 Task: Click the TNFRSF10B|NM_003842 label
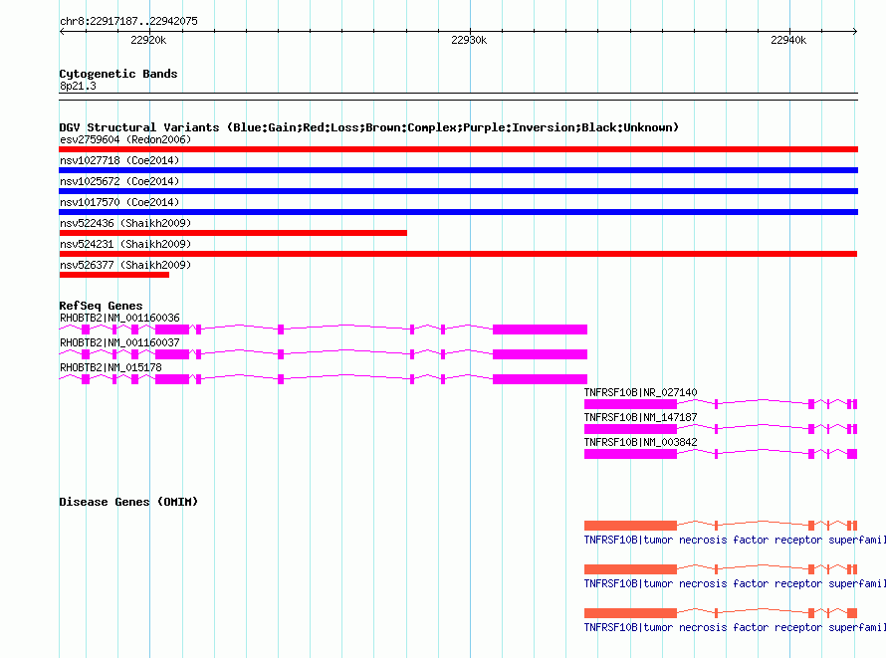[x=641, y=442]
